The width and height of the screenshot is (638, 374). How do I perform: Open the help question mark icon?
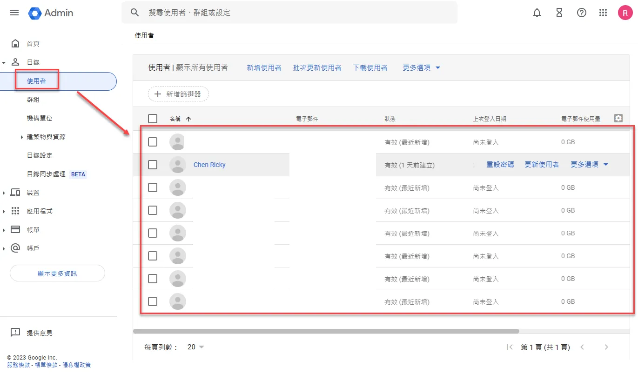(582, 13)
